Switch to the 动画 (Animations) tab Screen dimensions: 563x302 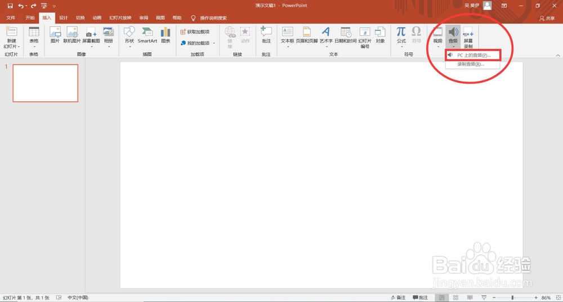click(x=97, y=17)
